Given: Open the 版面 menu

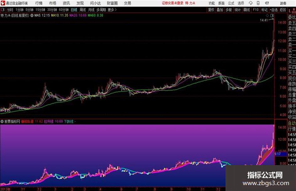Looking at the screenshot, I should point(221,3).
